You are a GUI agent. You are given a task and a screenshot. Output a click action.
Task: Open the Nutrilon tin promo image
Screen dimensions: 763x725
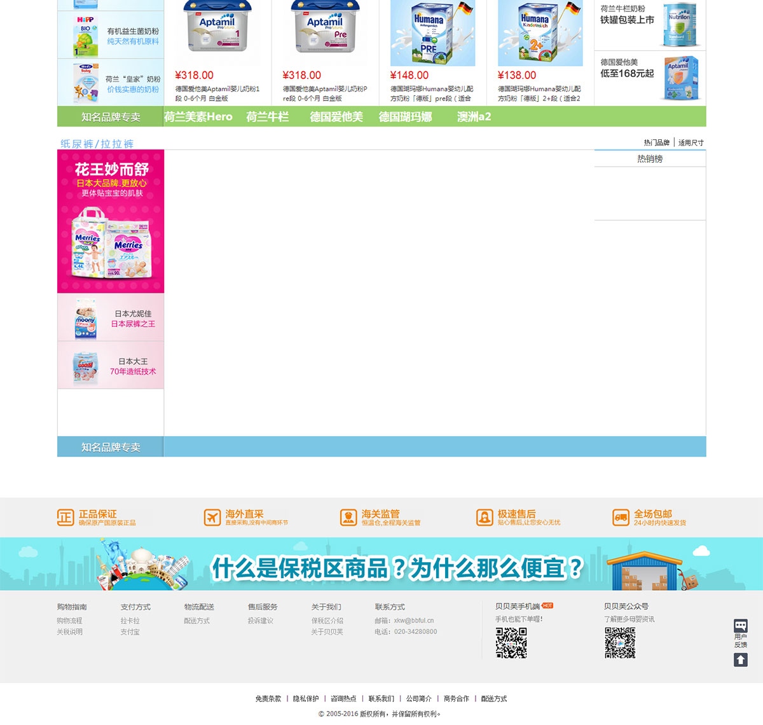pos(680,24)
